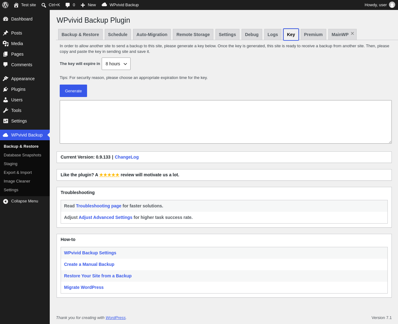This screenshot has height=324, width=398.
Task: Click the Posts pushpin icon
Action: [6, 33]
